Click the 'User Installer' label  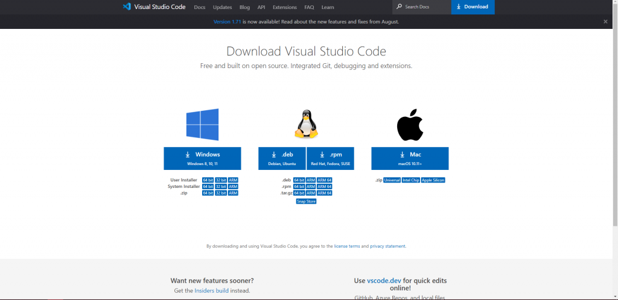pos(183,180)
